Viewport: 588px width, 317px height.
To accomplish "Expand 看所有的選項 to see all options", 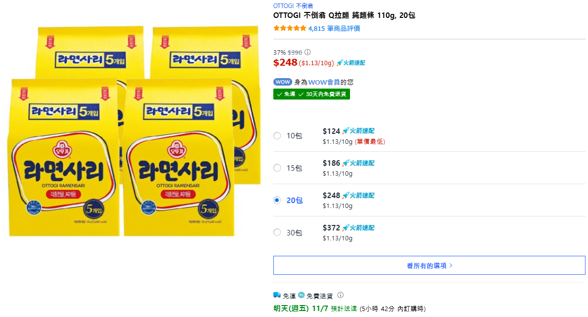I will 429,266.
